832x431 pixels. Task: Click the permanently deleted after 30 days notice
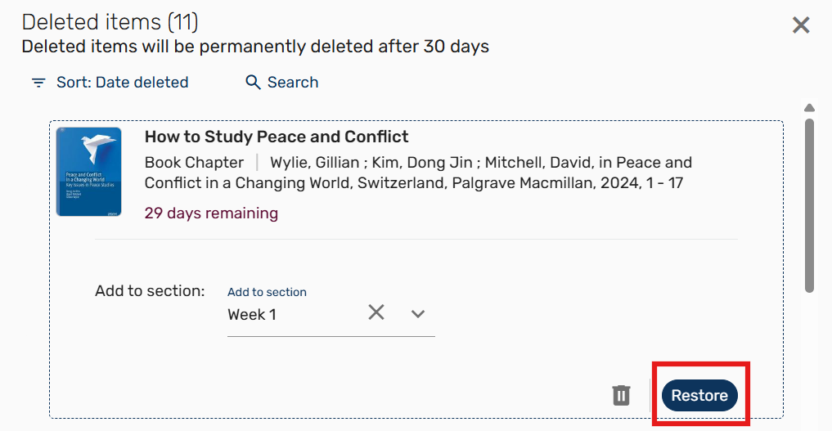255,47
